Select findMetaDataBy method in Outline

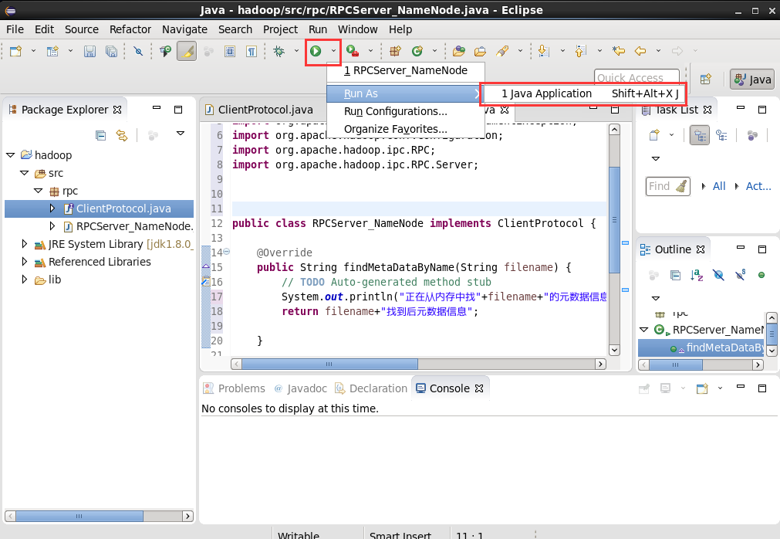point(701,348)
